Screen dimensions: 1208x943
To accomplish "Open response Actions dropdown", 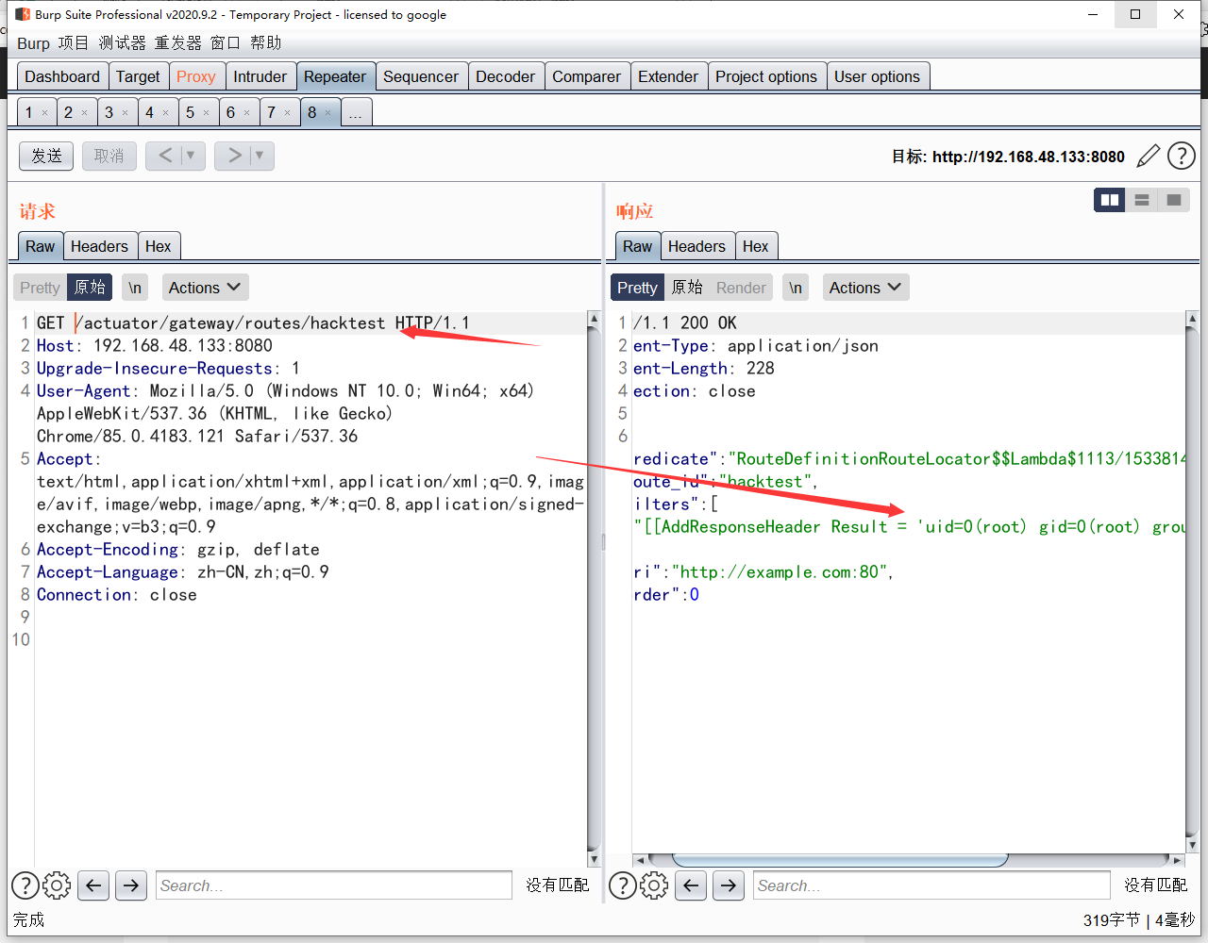I will coord(865,288).
